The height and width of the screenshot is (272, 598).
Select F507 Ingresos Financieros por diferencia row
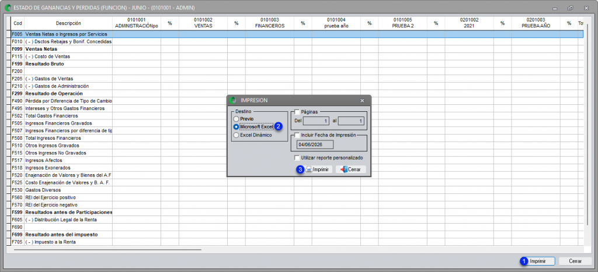coord(297,130)
